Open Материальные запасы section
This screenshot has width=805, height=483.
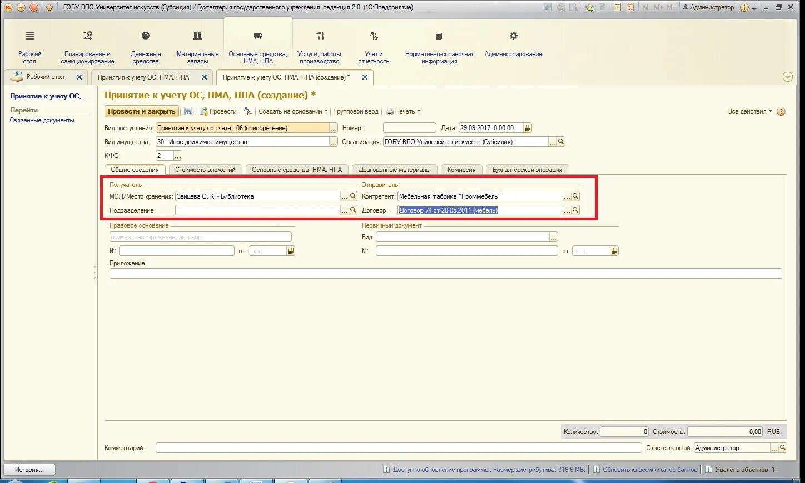click(197, 47)
